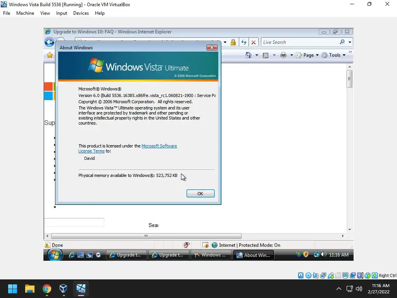Click the Windows Security shield tray icon in Vista
Viewport: 397px width, 298px height.
(x=306, y=254)
